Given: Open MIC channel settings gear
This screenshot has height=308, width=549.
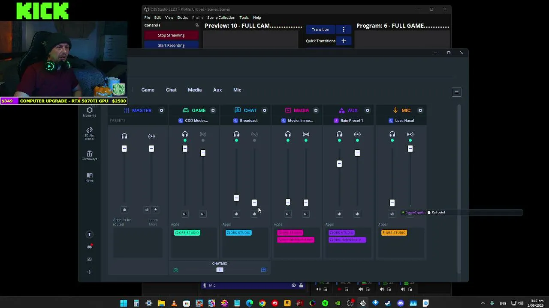Looking at the screenshot, I should pyautogui.click(x=420, y=110).
